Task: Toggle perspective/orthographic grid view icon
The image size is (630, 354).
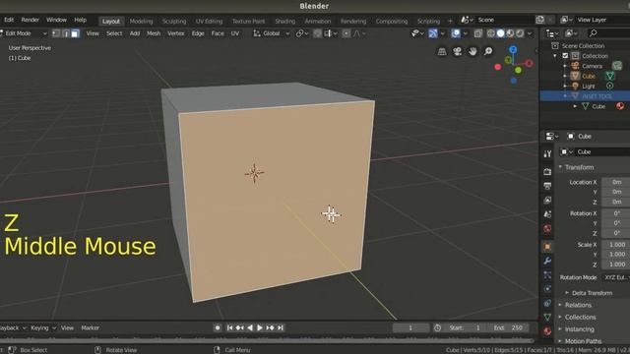Action: [442, 52]
